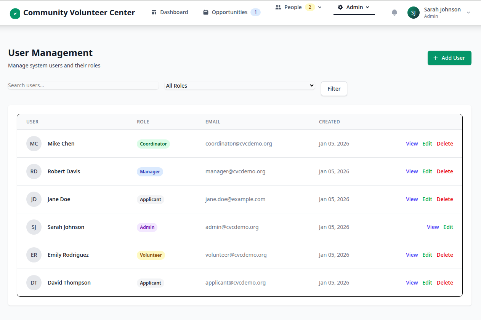Screen dimensions: 481x320
Task: Click the Search users input field
Action: click(83, 85)
